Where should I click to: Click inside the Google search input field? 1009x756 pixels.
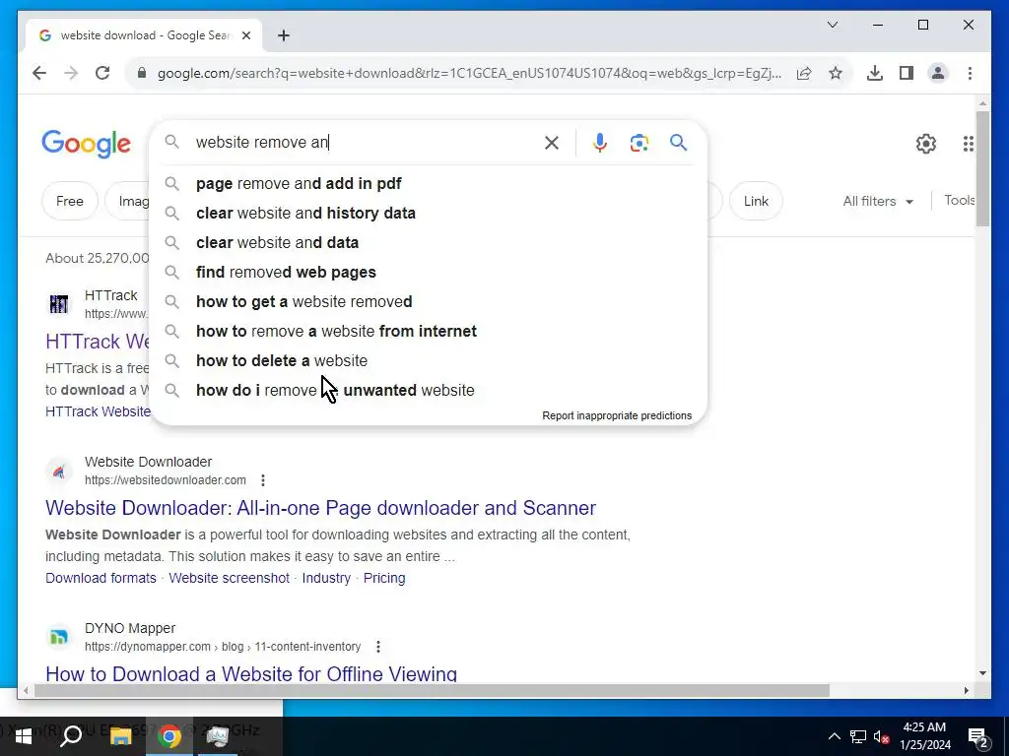coord(364,143)
